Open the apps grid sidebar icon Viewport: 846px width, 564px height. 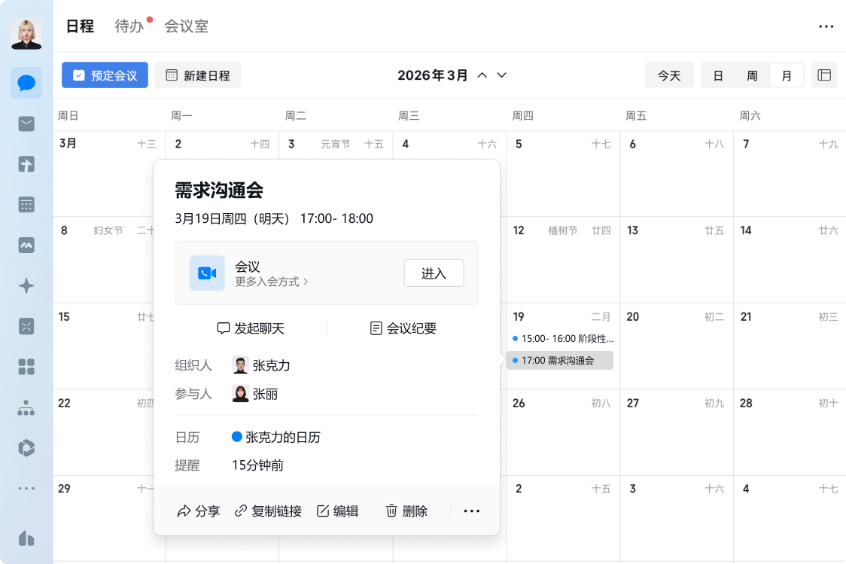click(26, 367)
